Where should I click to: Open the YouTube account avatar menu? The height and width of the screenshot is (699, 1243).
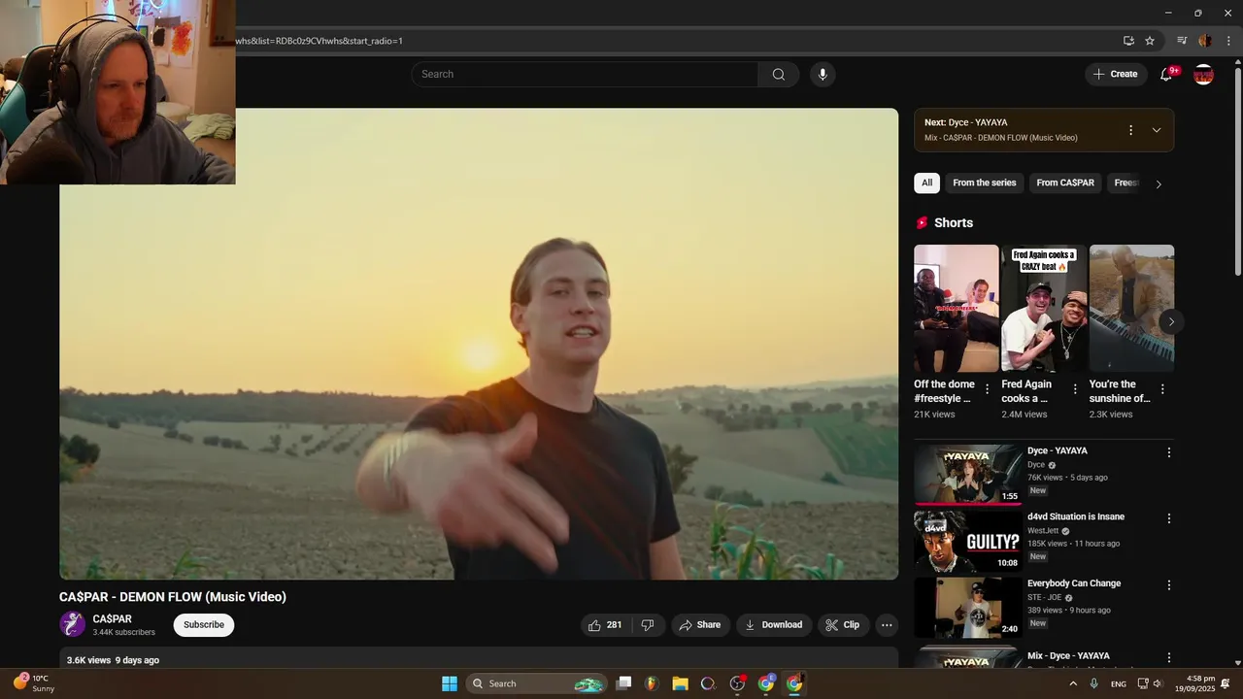[1203, 75]
